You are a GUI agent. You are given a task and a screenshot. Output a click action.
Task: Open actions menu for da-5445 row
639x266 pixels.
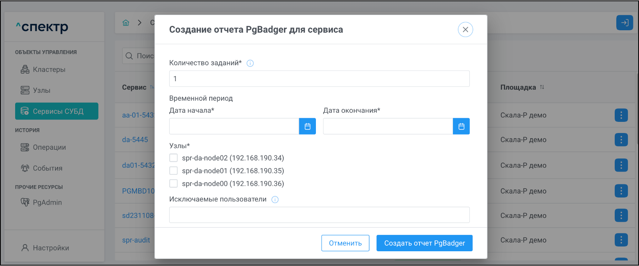click(x=621, y=140)
